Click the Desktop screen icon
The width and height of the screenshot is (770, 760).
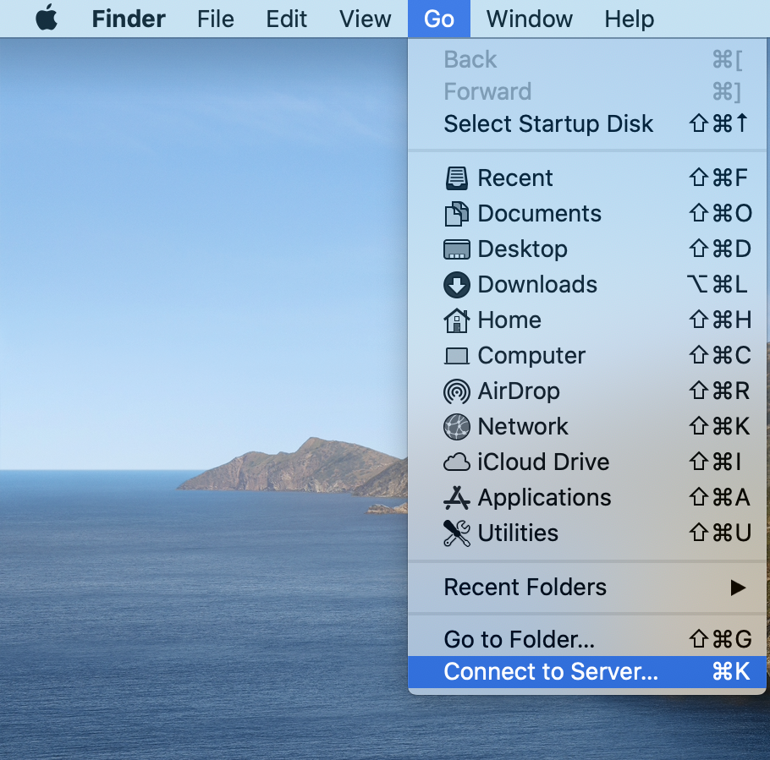457,249
